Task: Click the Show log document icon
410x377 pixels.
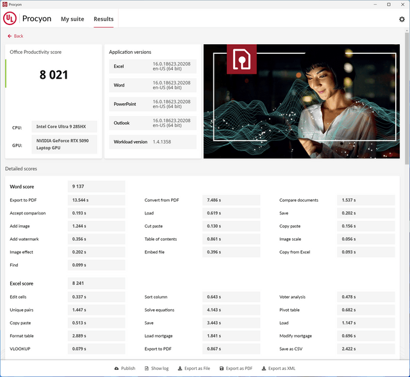Action: point(147,369)
